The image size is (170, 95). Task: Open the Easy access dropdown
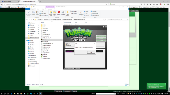tap(74, 13)
